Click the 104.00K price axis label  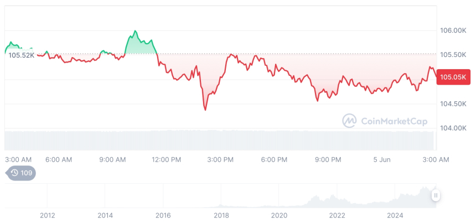tap(453, 128)
